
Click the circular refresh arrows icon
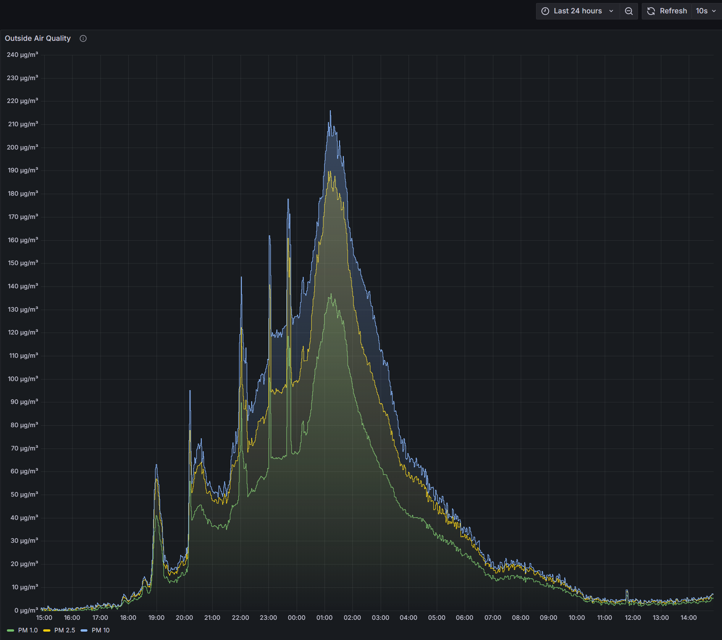point(651,11)
